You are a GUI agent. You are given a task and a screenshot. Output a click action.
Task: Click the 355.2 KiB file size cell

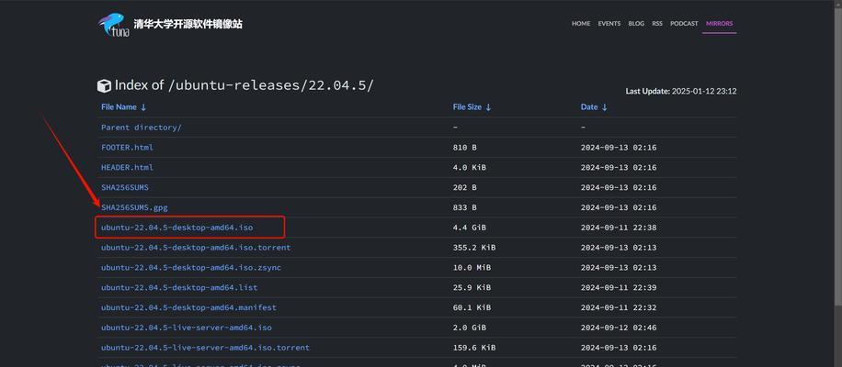coord(474,248)
